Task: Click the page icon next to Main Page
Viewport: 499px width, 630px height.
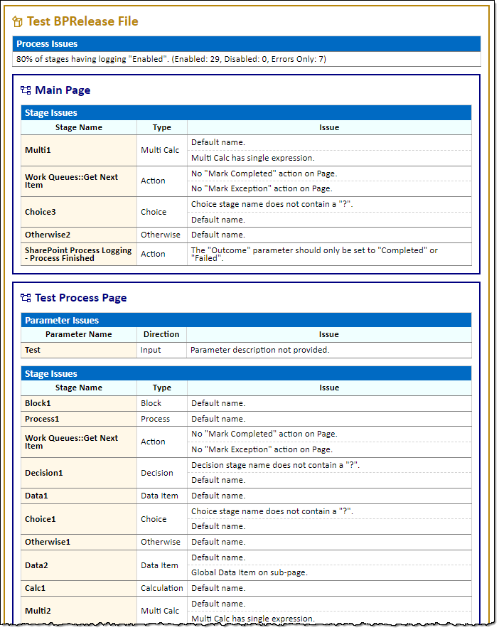Action: [x=26, y=90]
